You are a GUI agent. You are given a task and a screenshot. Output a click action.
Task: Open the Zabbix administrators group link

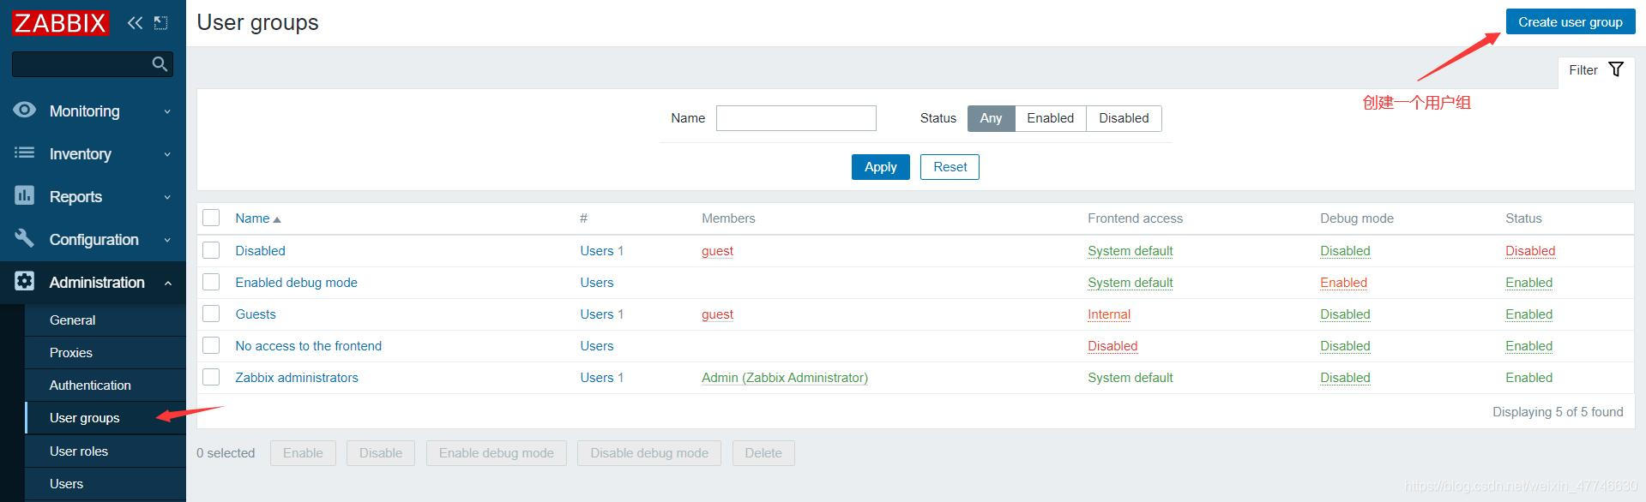point(297,377)
